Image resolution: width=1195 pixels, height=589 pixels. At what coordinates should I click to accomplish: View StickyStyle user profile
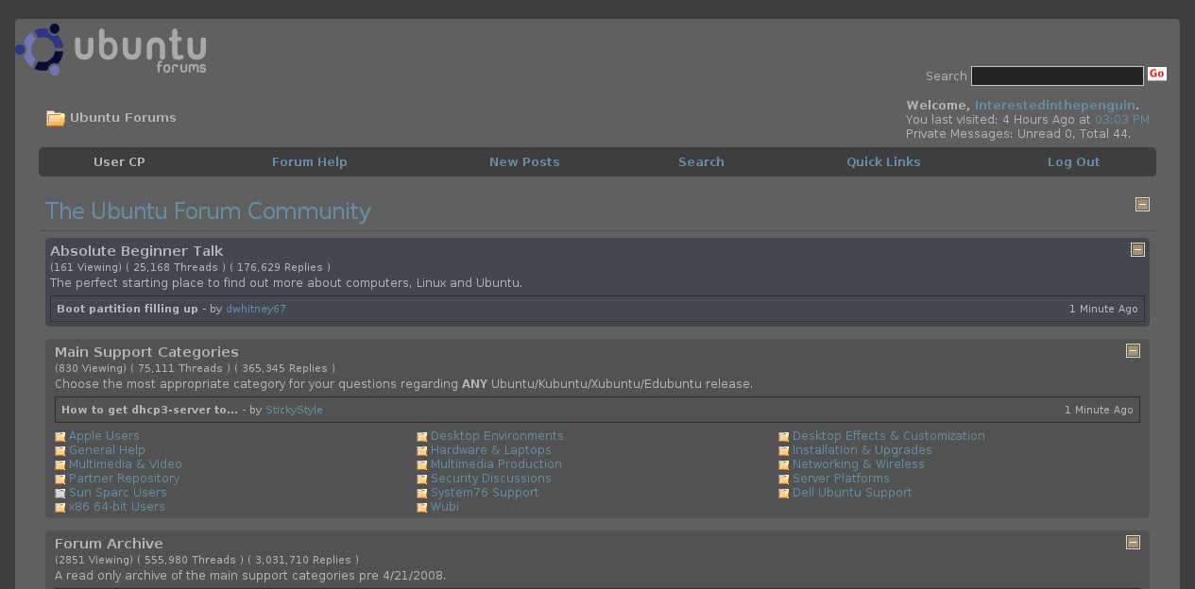pos(294,410)
